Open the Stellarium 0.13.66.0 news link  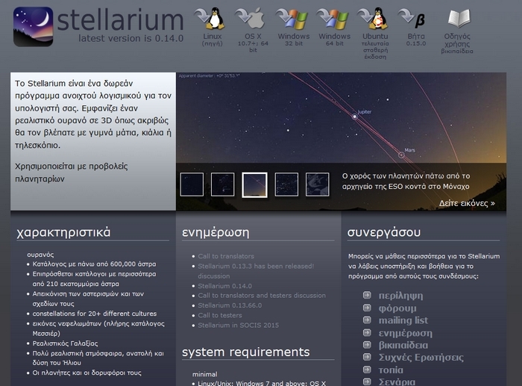[x=230, y=305]
